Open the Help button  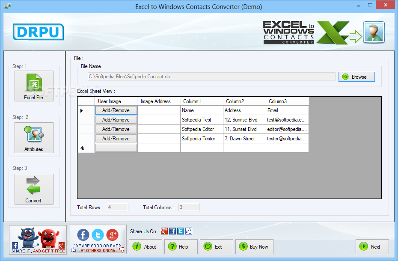pyautogui.click(x=181, y=246)
